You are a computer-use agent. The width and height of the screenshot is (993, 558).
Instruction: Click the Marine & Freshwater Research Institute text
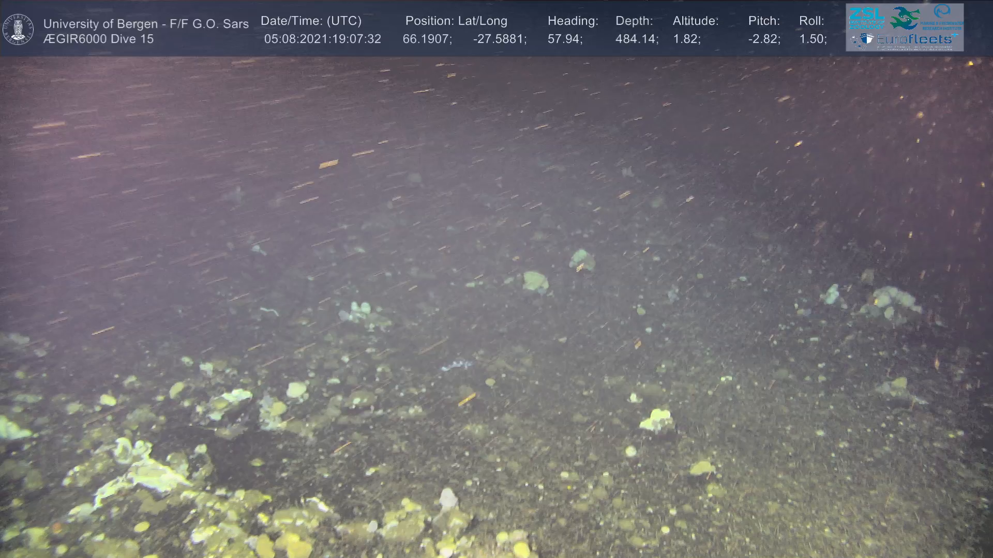941,26
